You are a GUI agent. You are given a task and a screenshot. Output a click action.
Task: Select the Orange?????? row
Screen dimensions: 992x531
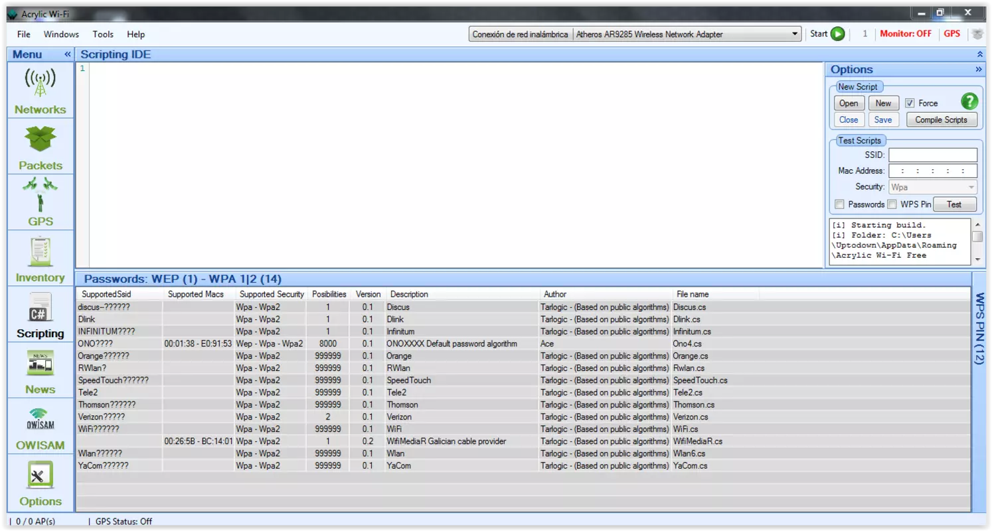(x=523, y=356)
